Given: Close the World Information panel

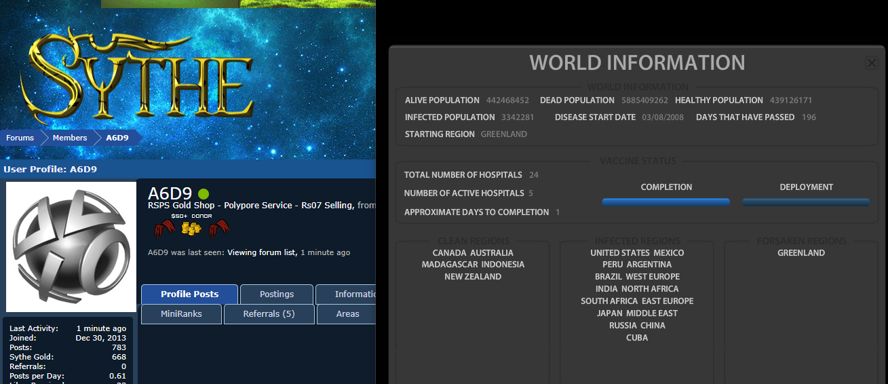Looking at the screenshot, I should click(872, 63).
